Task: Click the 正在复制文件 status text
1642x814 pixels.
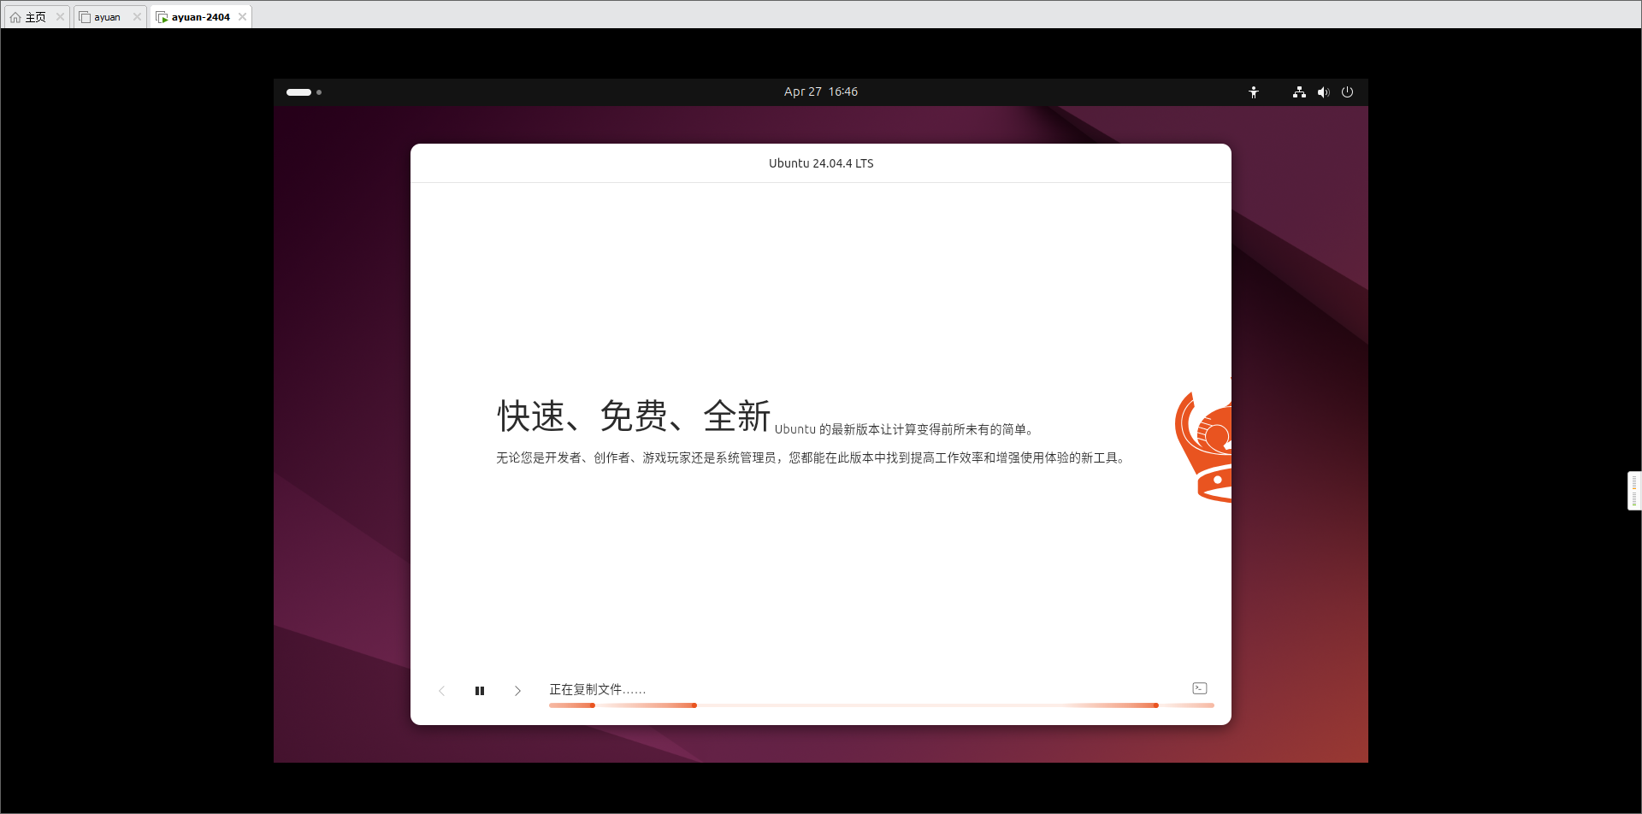Action: pyautogui.click(x=597, y=689)
